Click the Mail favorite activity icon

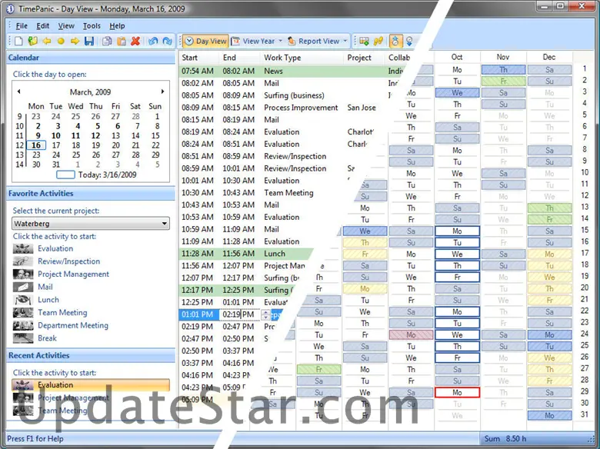point(23,287)
